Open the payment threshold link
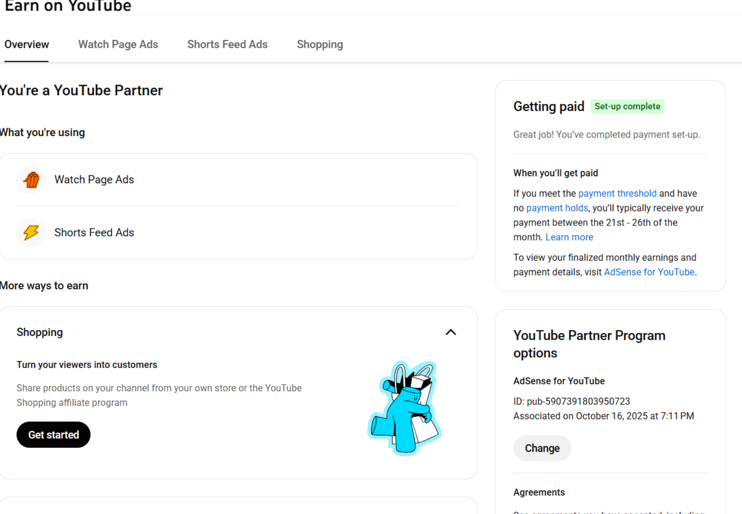 pyautogui.click(x=617, y=194)
